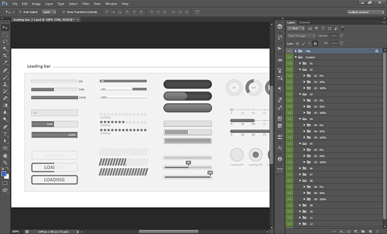Switch to the Channels tab
The image size is (387, 234).
305,22
